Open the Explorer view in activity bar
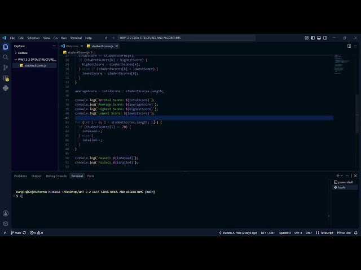This screenshot has width=361, height=270. 6,47
